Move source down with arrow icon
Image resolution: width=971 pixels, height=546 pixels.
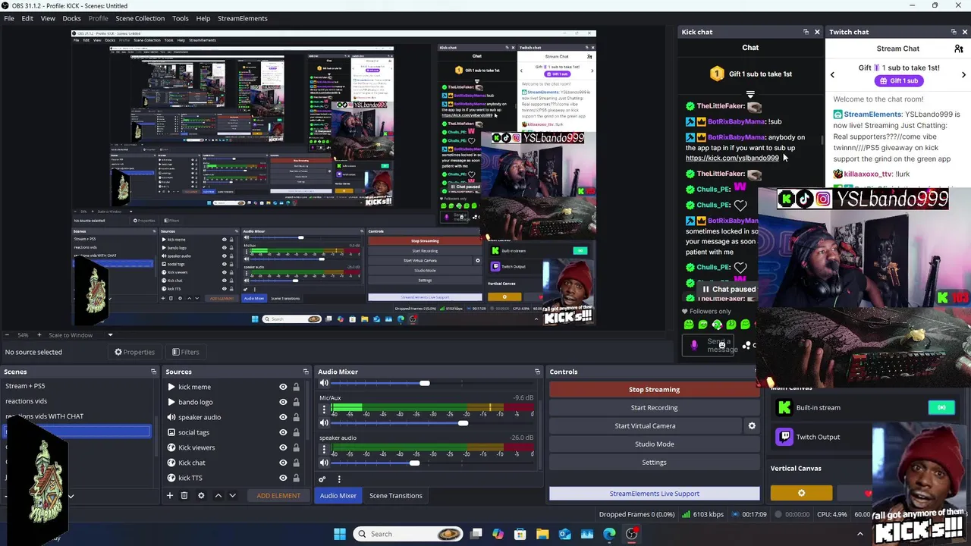(232, 495)
